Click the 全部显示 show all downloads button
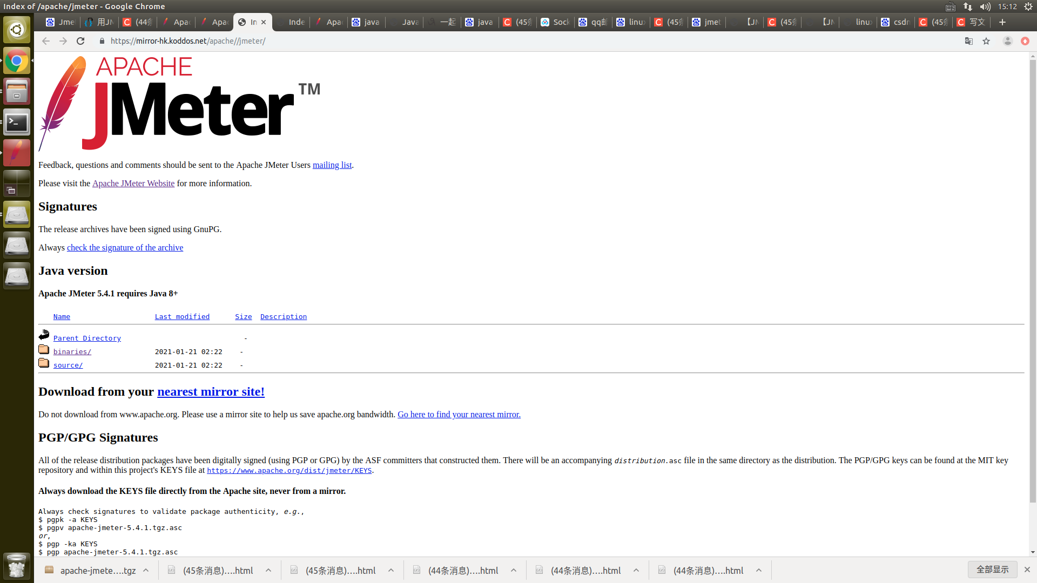 click(992, 570)
